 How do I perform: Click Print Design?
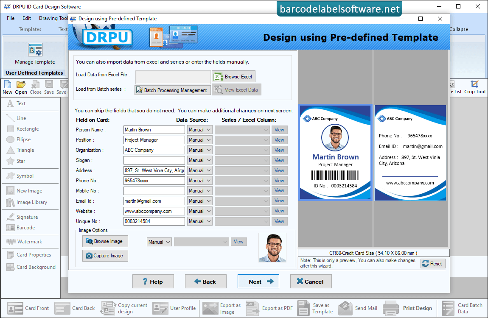coord(407,308)
